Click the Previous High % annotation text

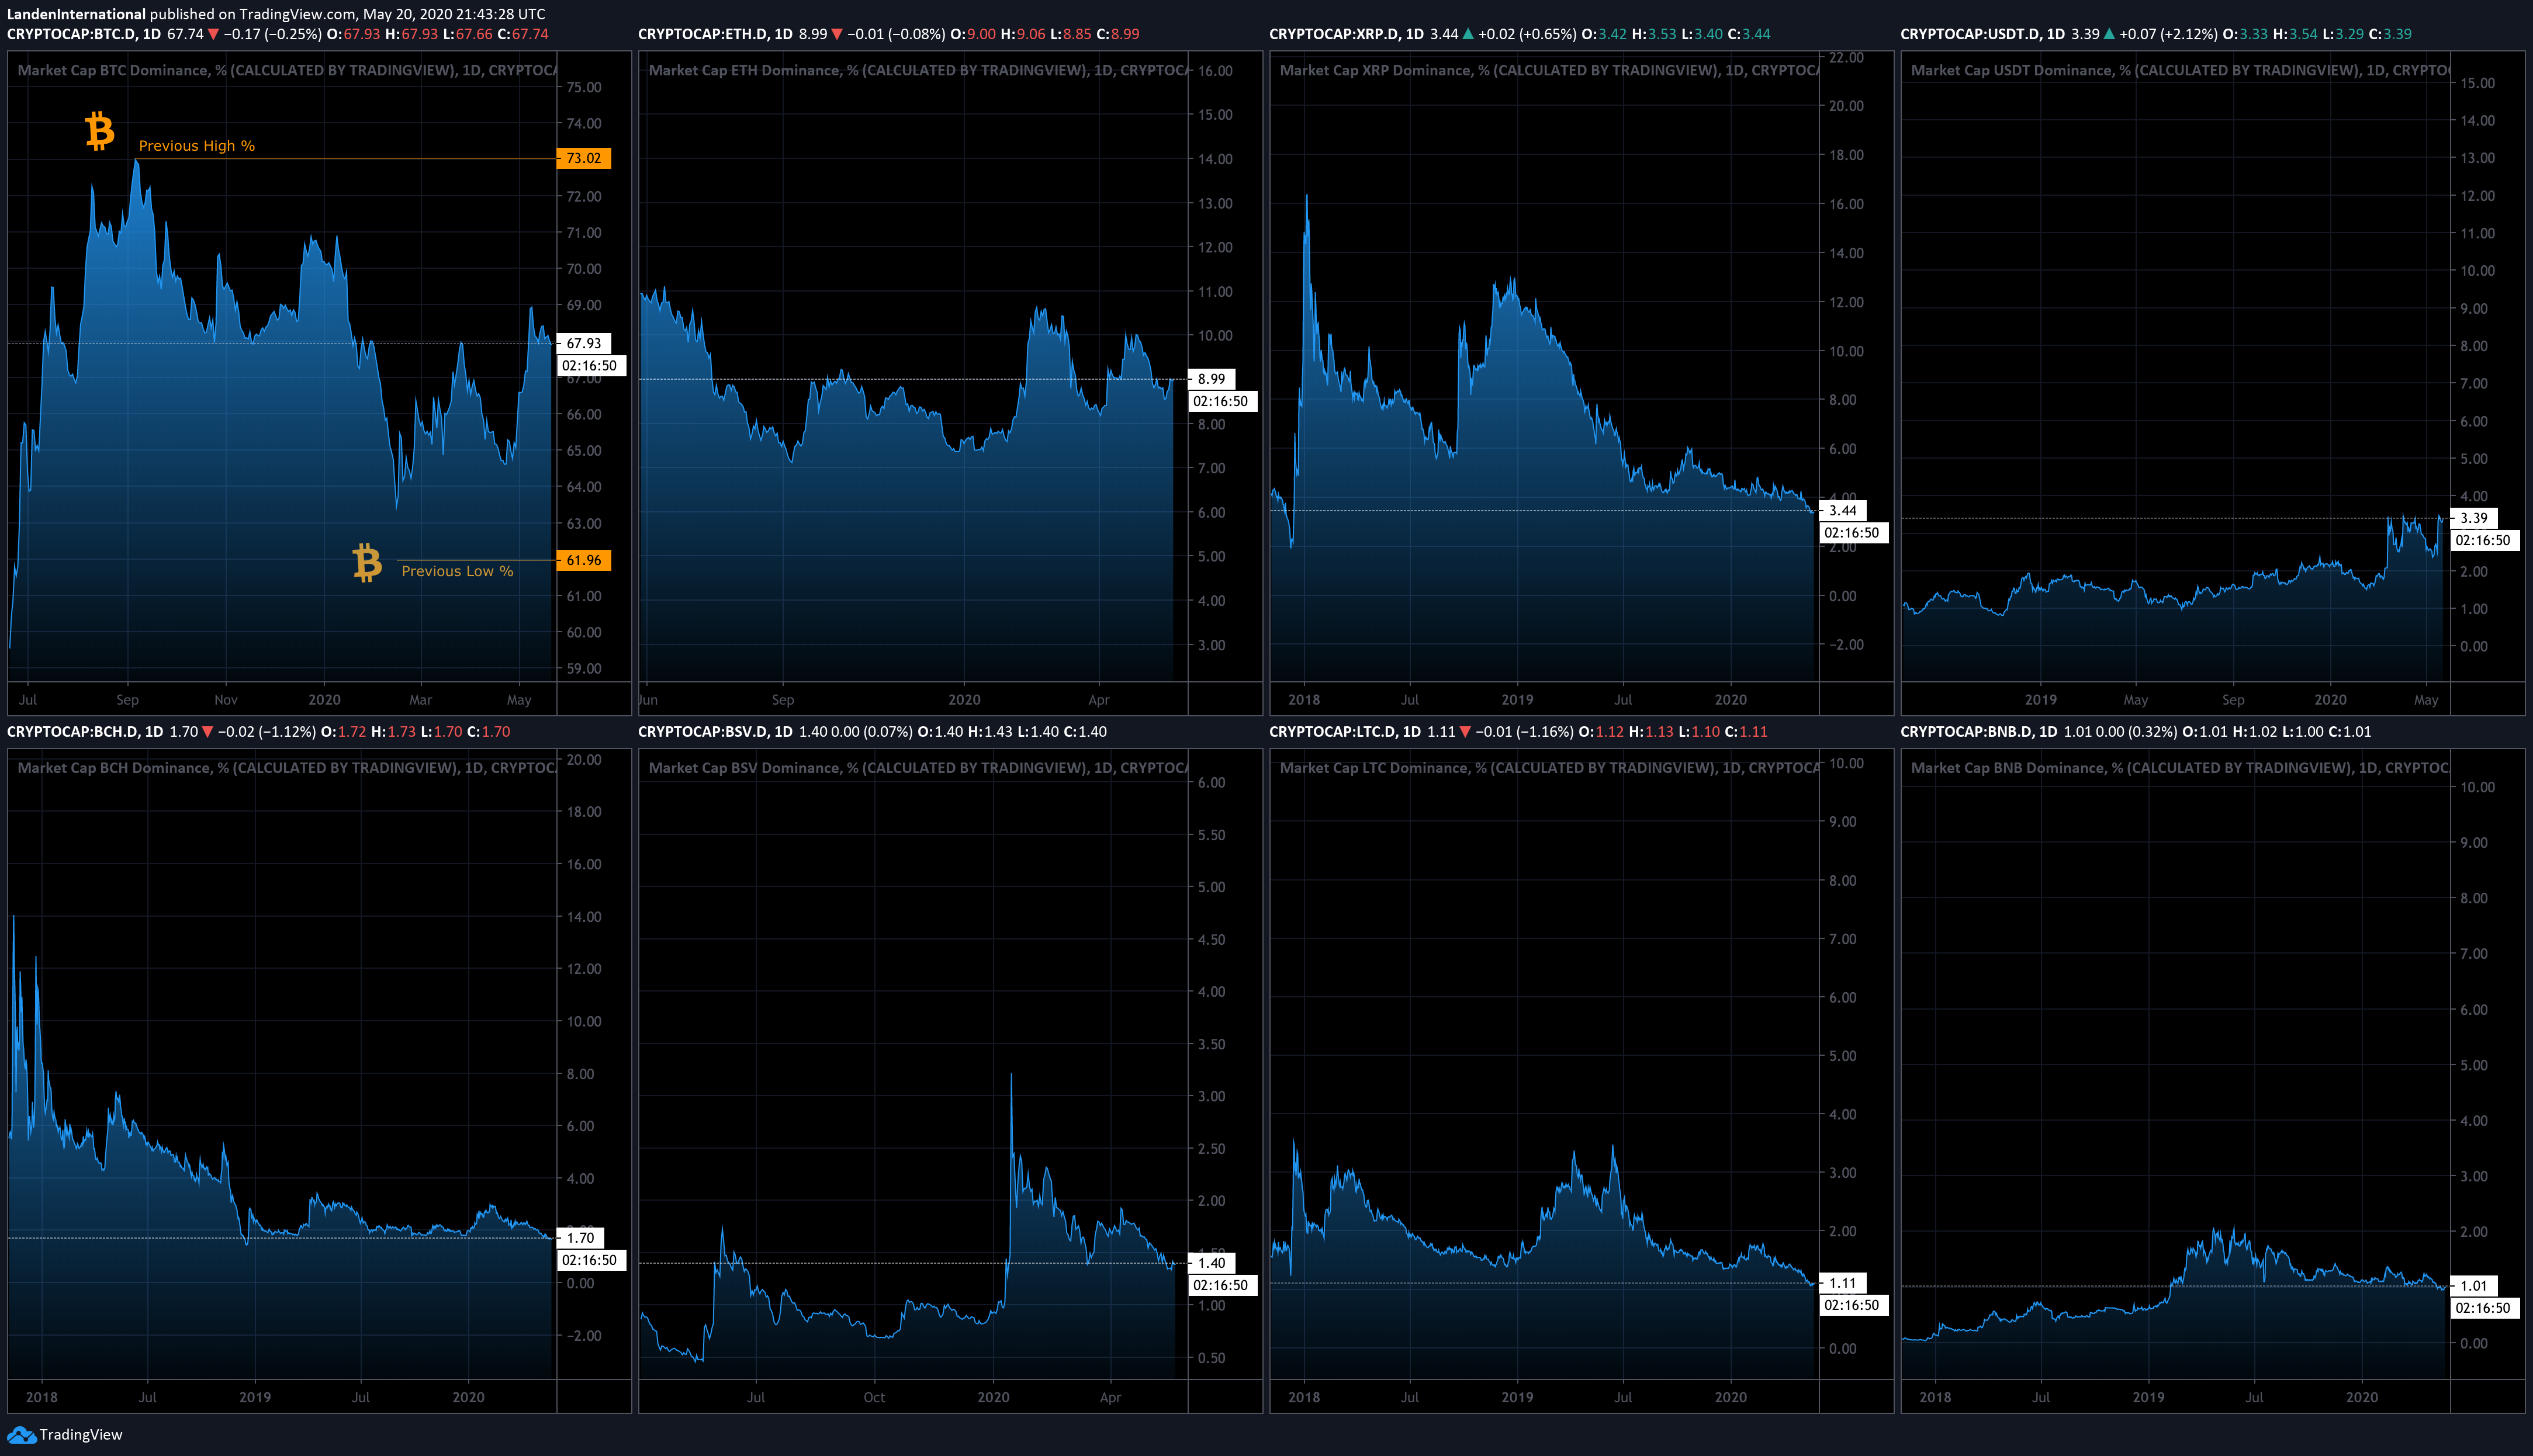(197, 146)
